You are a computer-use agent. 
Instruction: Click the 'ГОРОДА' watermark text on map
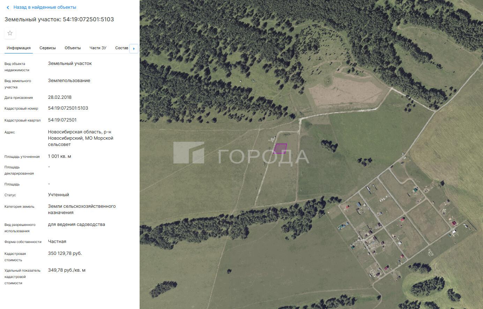click(x=263, y=157)
